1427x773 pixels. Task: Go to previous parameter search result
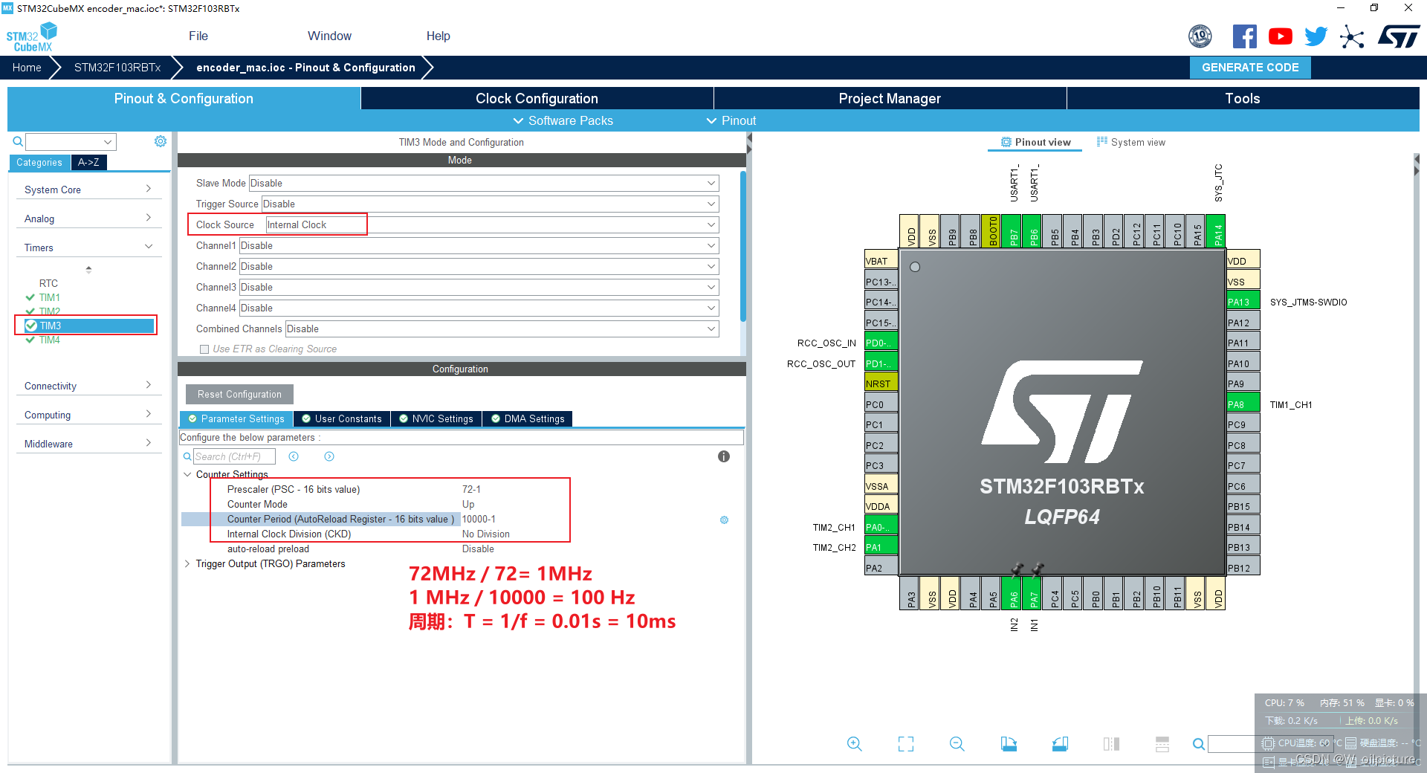point(294,456)
